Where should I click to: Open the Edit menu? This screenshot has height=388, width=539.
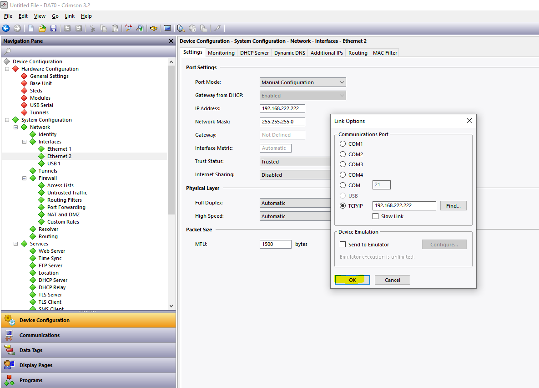point(23,16)
